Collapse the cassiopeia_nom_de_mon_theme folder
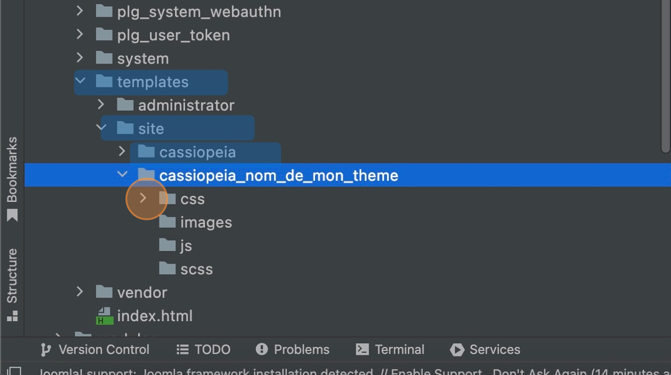The height and width of the screenshot is (375, 671). pyautogui.click(x=122, y=175)
